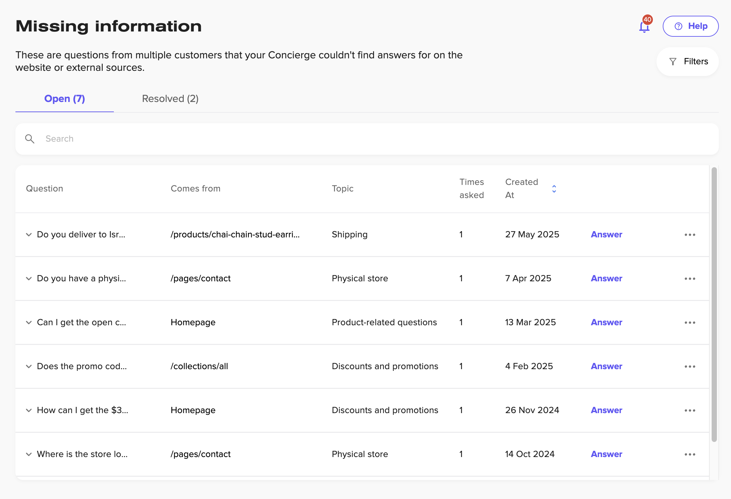The image size is (731, 499).
Task: Open the notifications bell with 40 alerts
Action: pos(644,26)
